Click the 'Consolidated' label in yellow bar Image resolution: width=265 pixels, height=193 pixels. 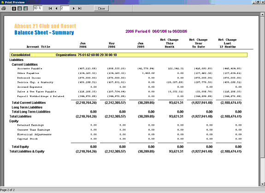coord(20,55)
